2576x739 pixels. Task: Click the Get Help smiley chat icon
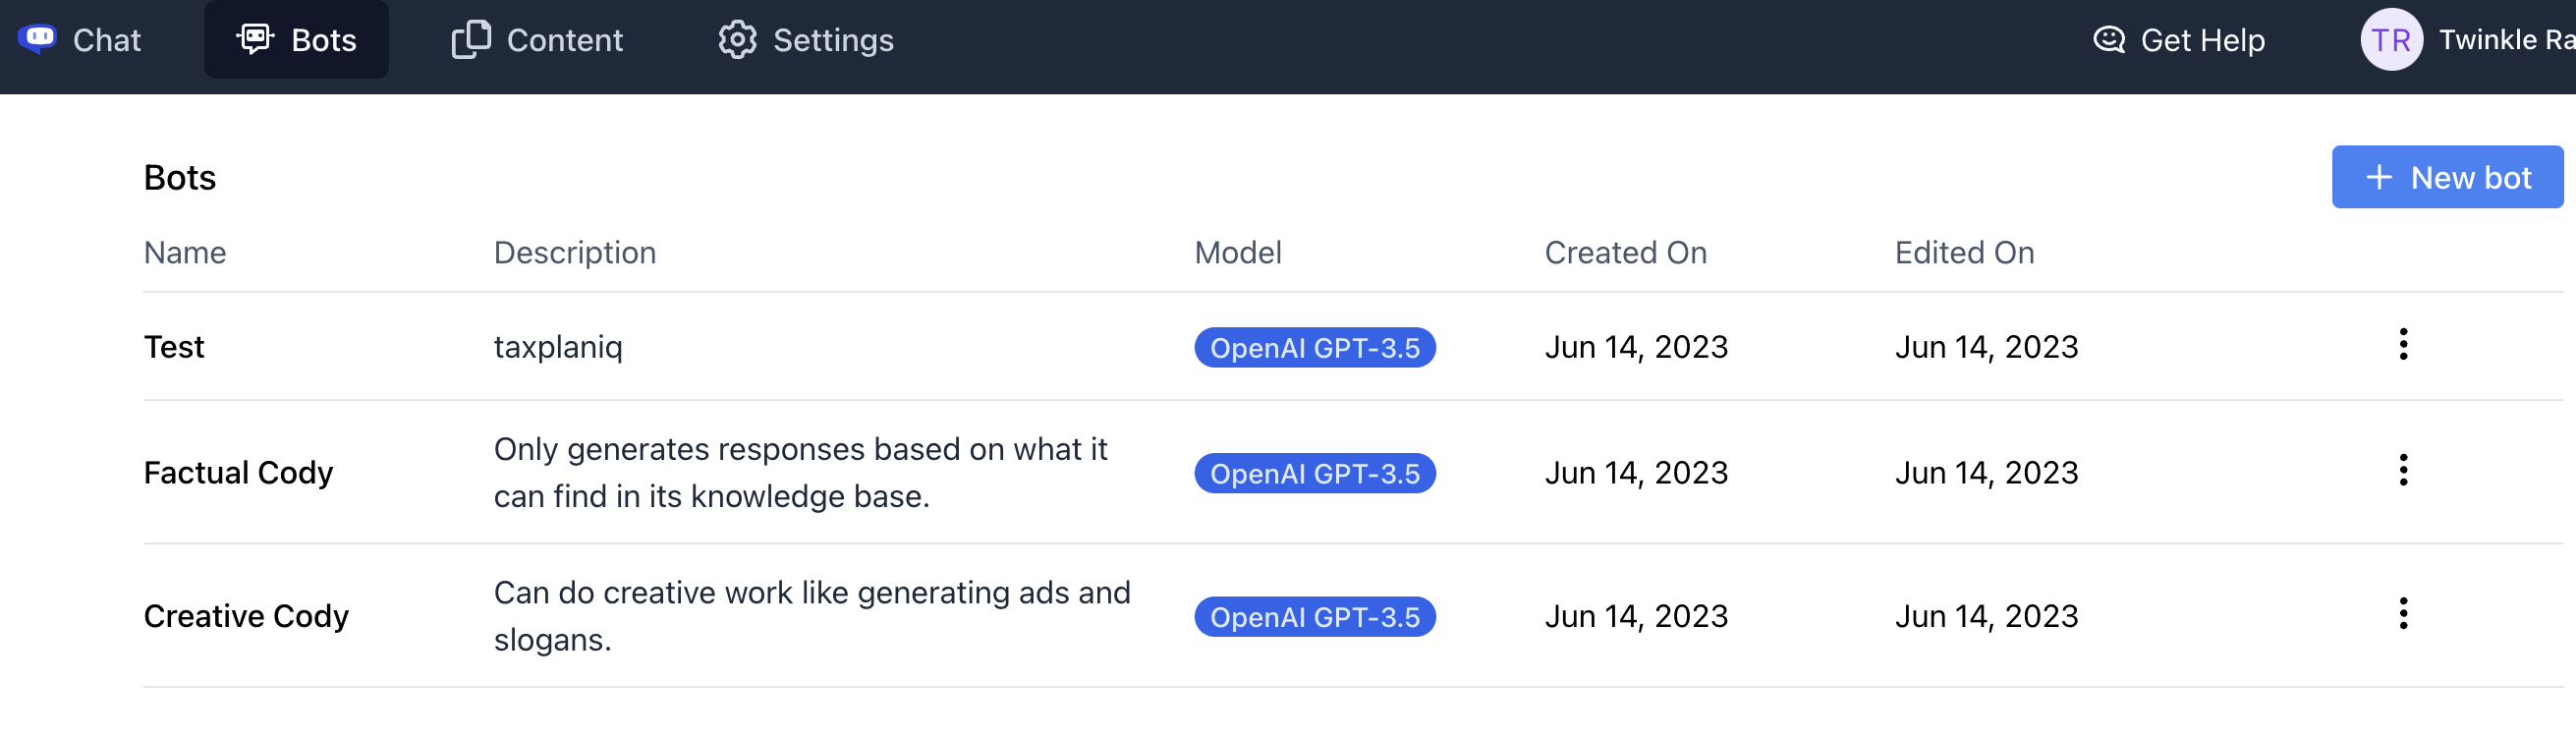pos(2109,39)
